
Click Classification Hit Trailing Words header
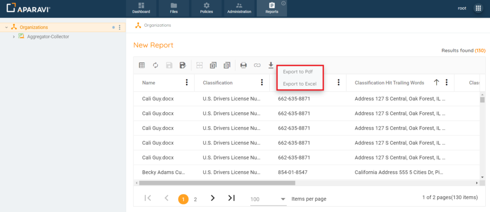point(390,83)
